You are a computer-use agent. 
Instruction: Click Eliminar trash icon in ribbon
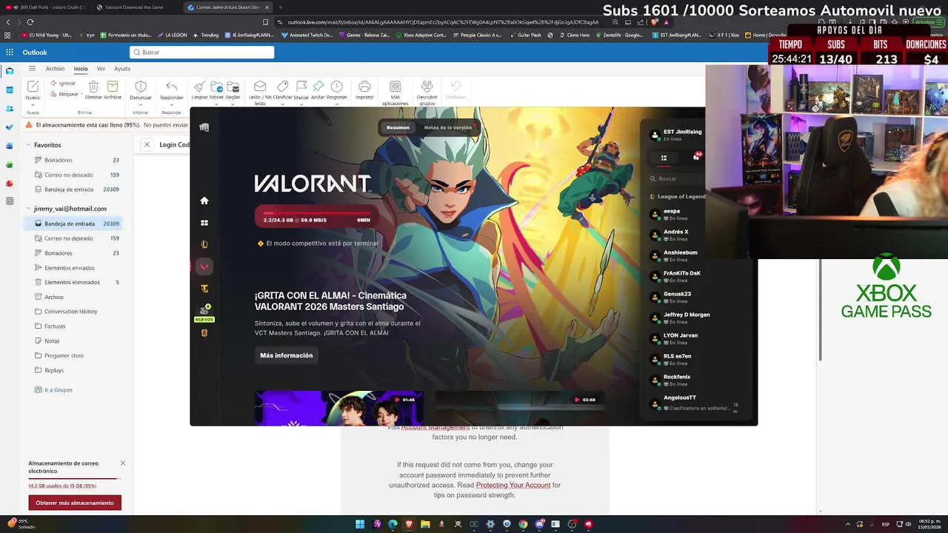coord(93,87)
